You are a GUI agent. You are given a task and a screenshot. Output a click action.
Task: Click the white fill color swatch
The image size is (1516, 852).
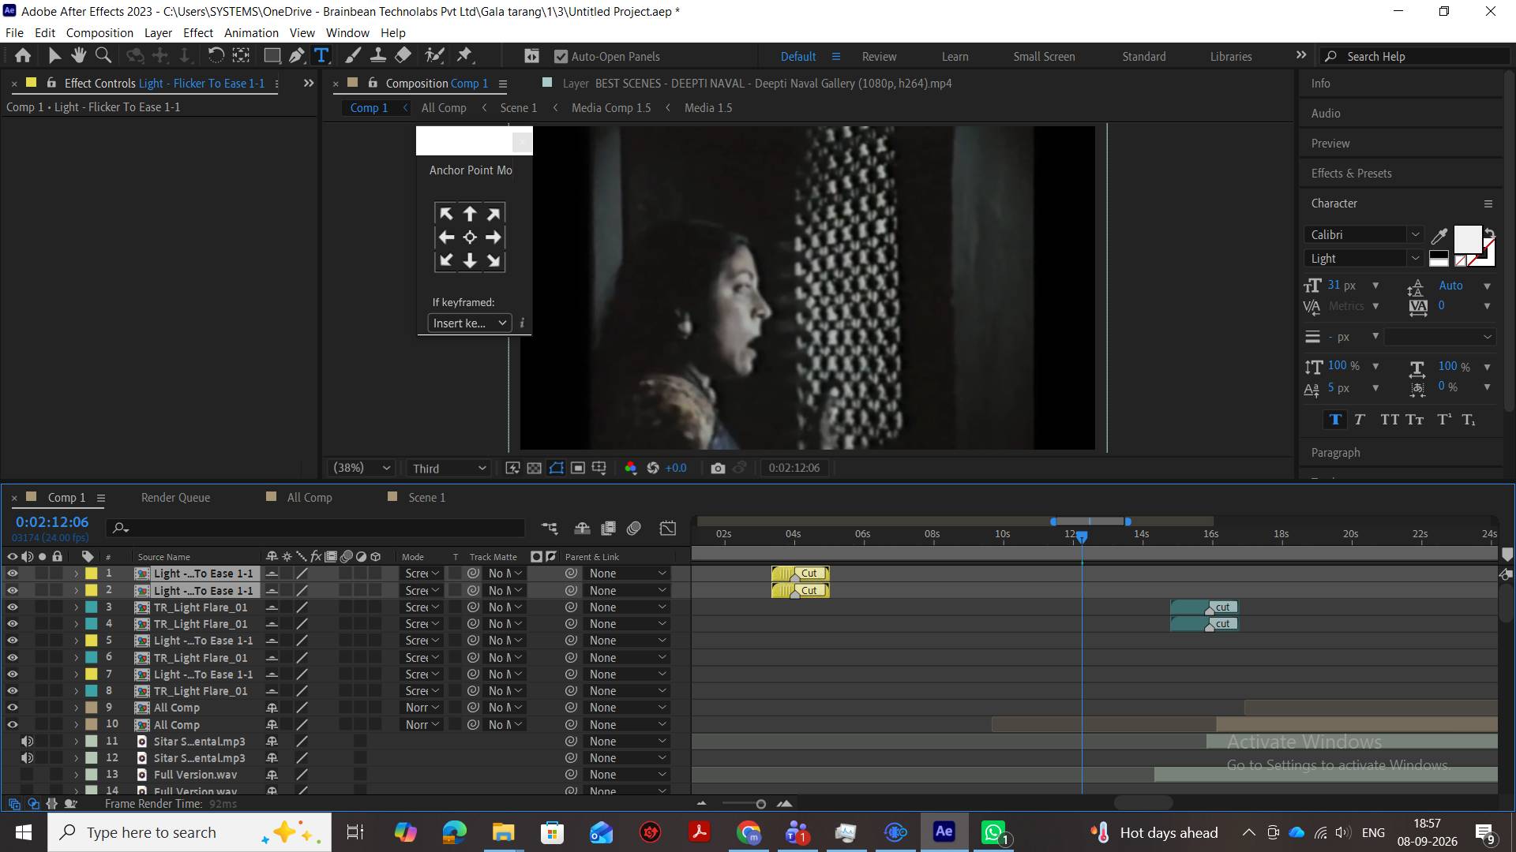[1467, 238]
